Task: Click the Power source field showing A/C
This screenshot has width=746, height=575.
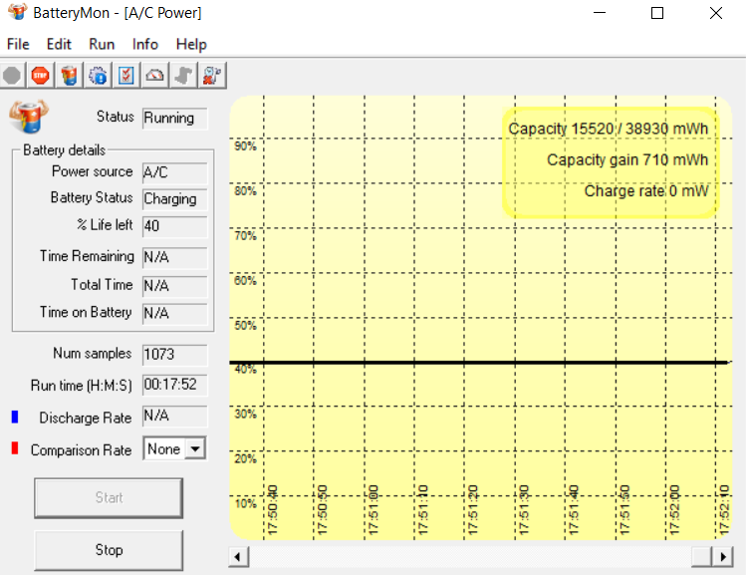Action: pyautogui.click(x=175, y=172)
